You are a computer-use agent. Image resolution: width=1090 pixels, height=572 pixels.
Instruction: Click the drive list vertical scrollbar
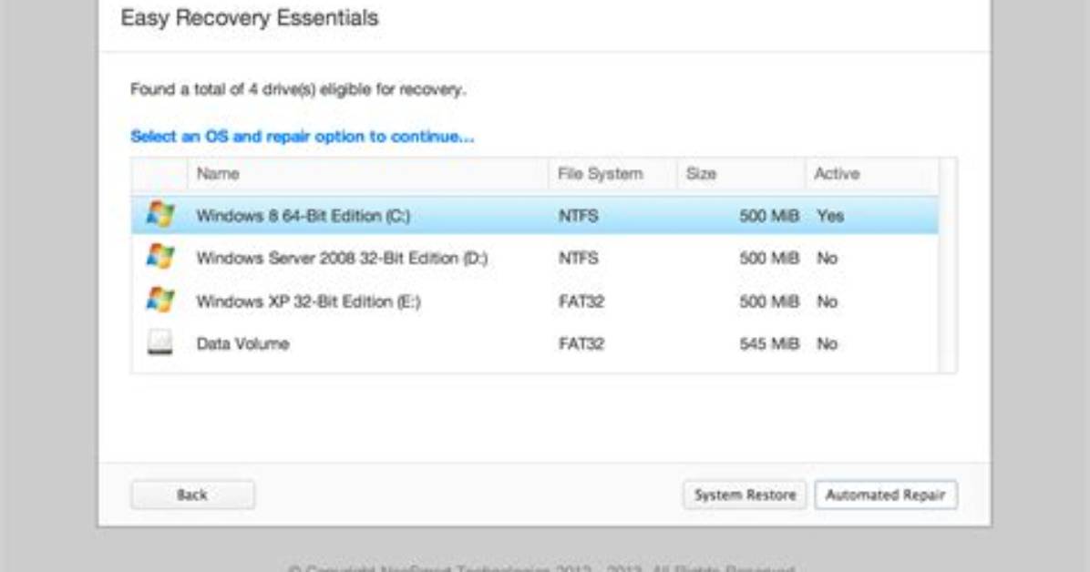point(948,265)
